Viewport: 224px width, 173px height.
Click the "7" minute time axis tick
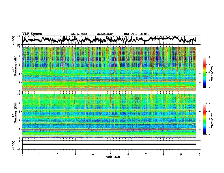coord(146,154)
